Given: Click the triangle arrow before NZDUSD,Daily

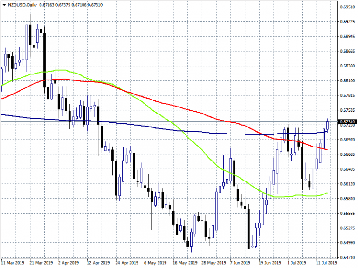Looking at the screenshot, I should [x=4, y=6].
